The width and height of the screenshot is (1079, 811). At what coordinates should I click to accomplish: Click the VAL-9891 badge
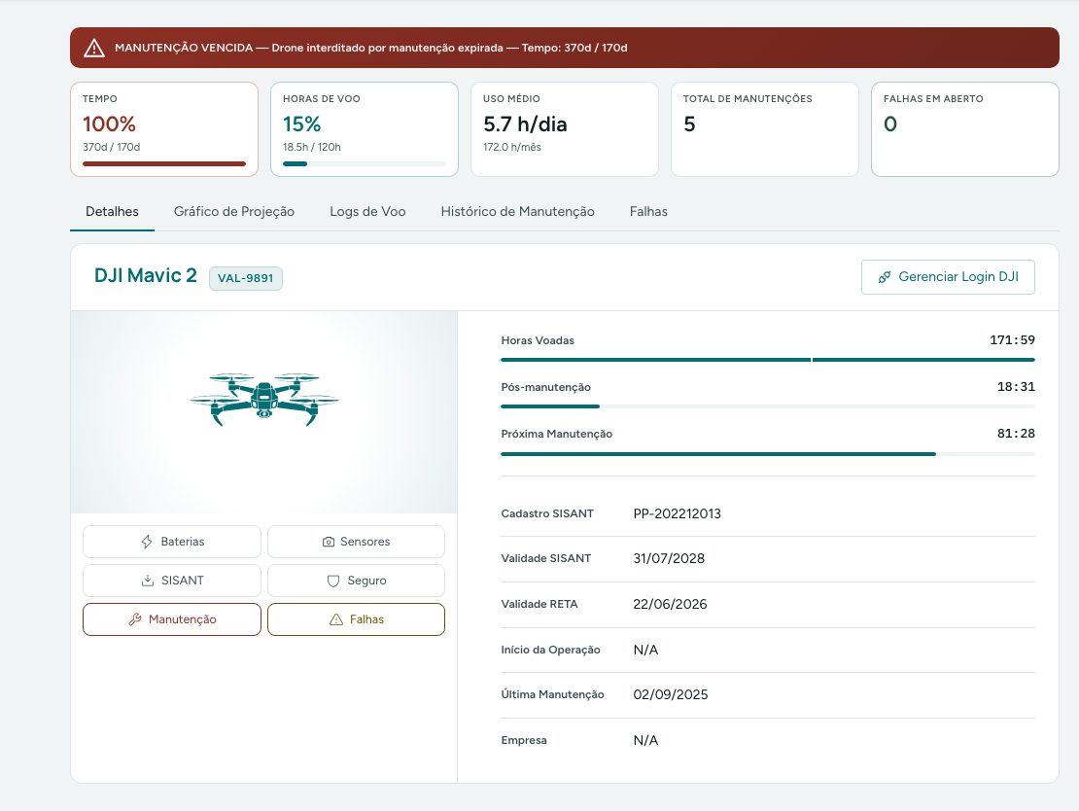click(246, 278)
